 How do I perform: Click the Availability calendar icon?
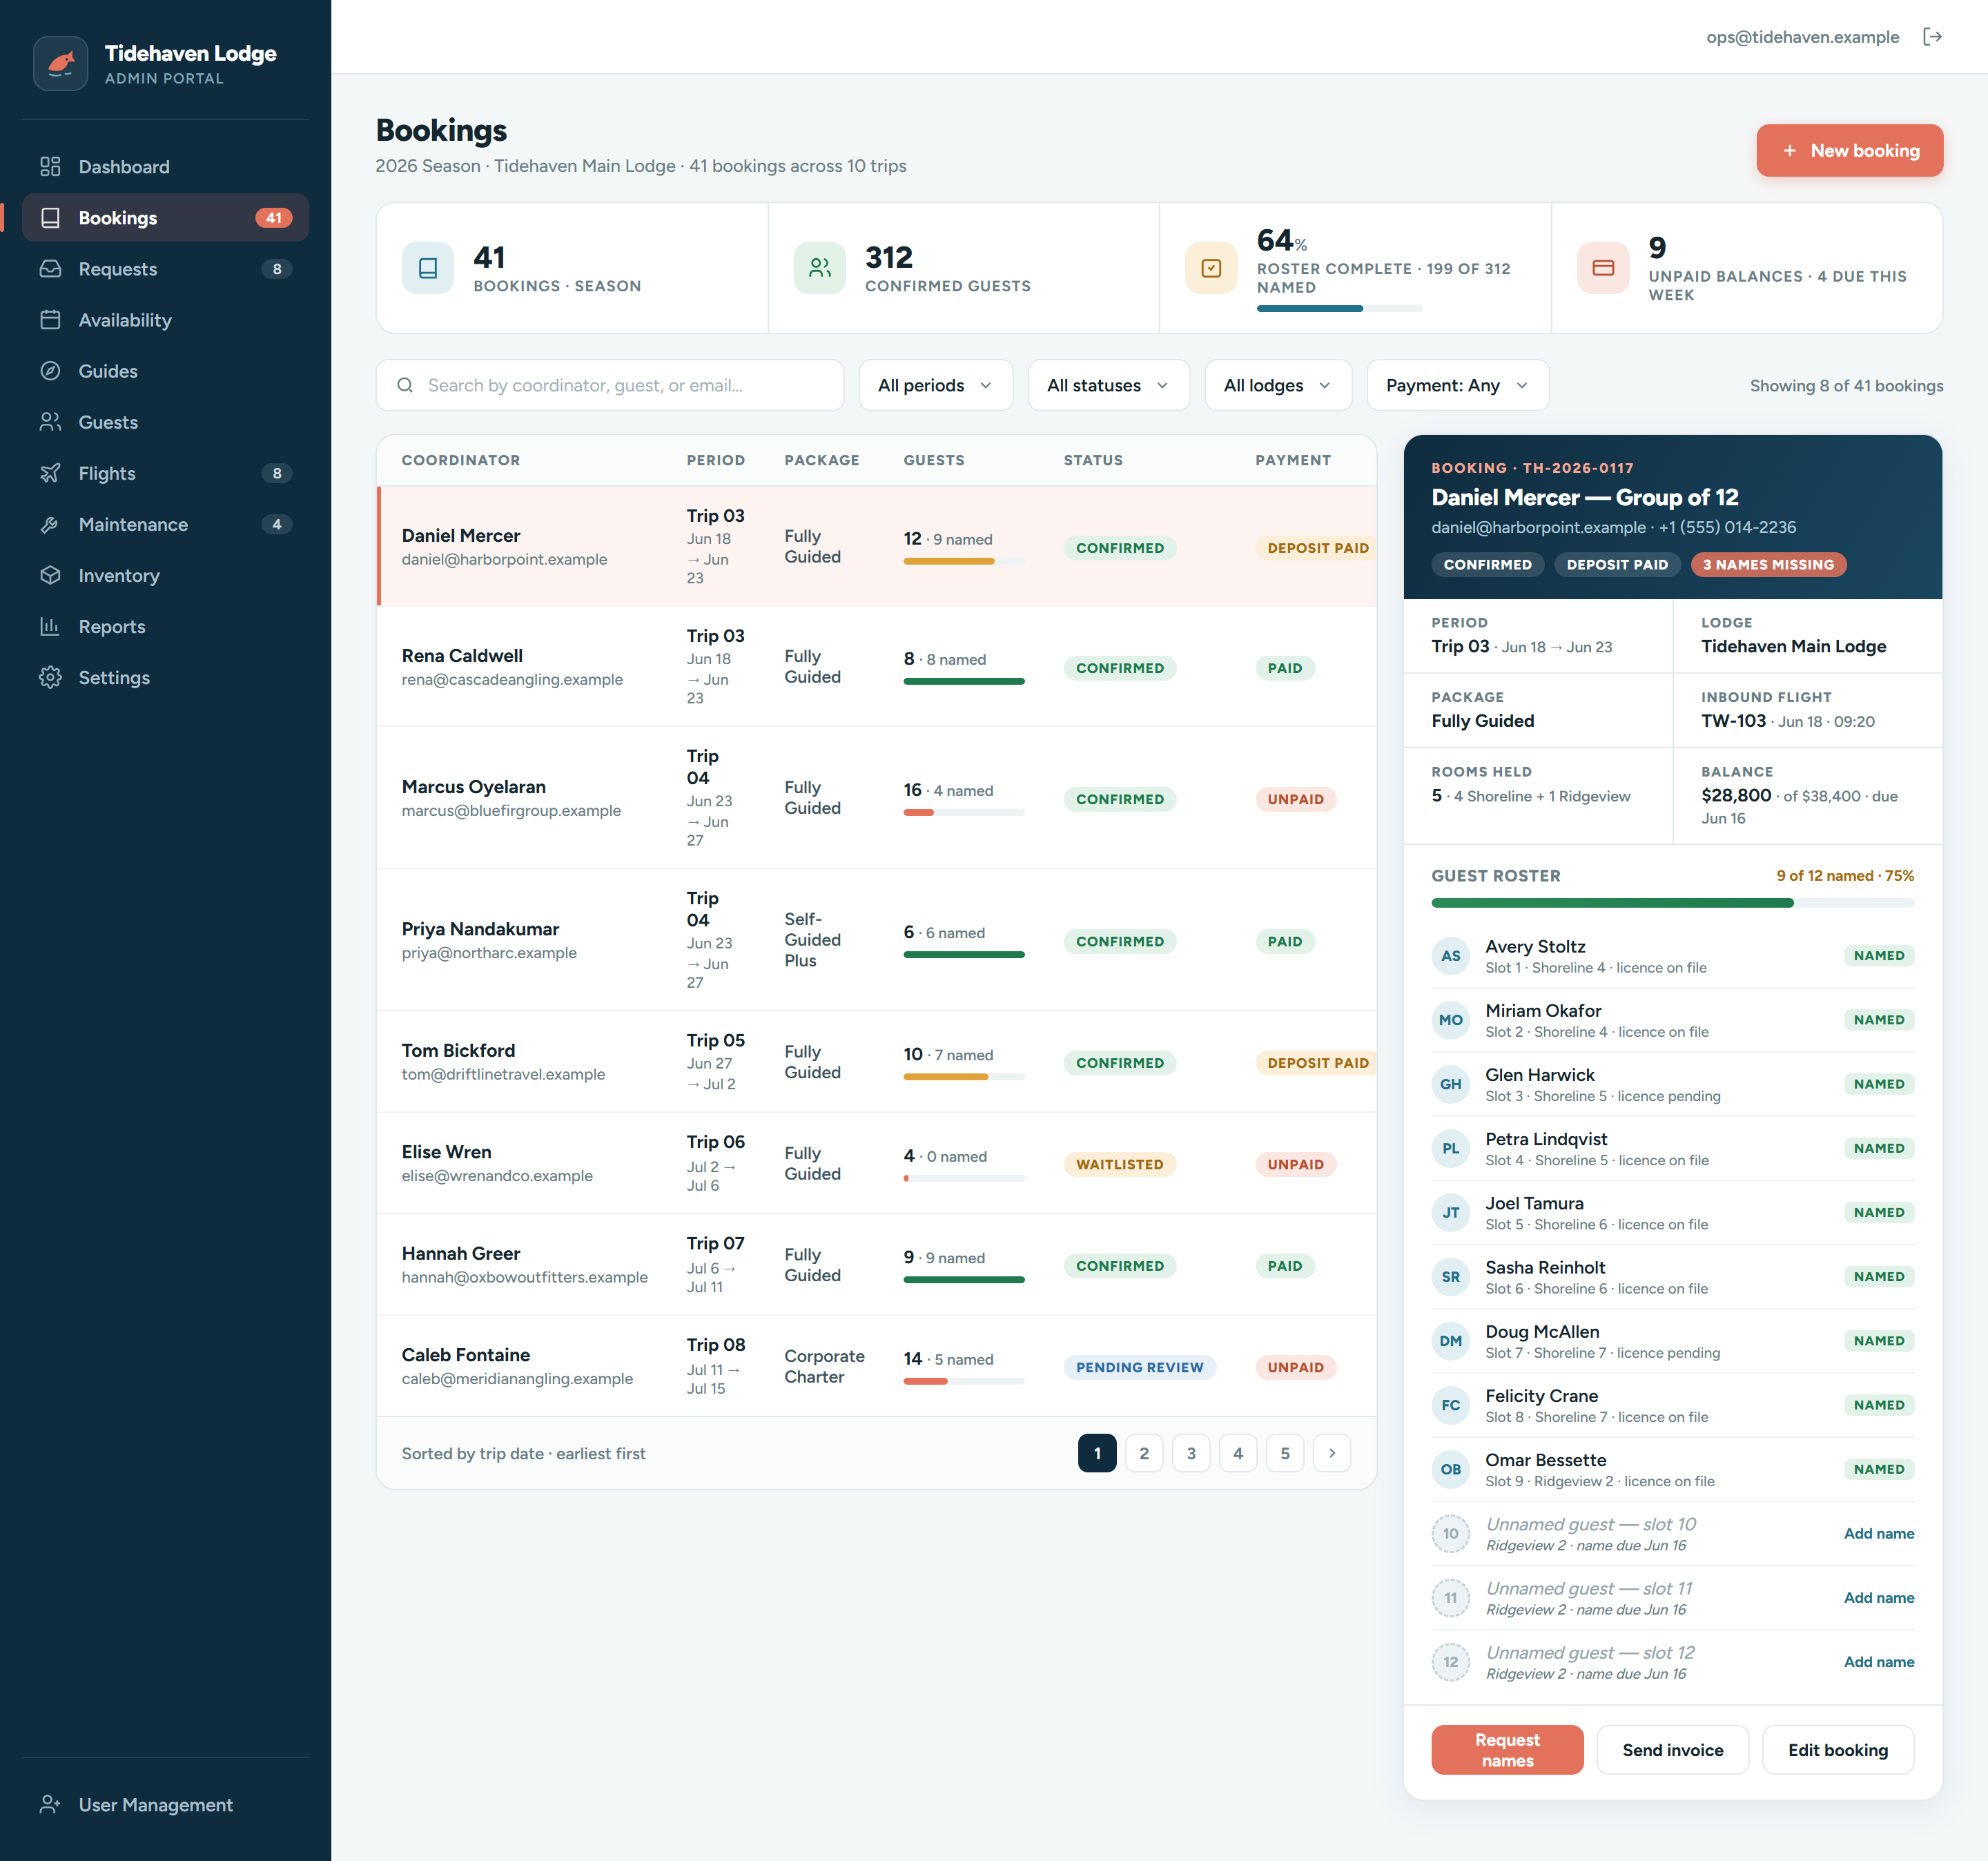tap(50, 319)
